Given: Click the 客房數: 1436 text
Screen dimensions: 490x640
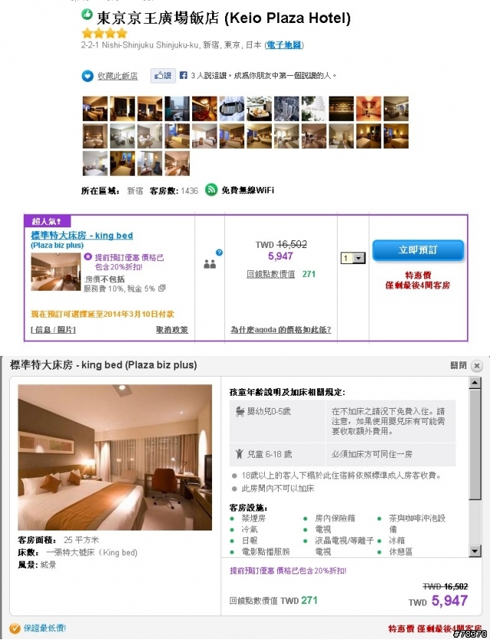Looking at the screenshot, I should click(x=174, y=191).
